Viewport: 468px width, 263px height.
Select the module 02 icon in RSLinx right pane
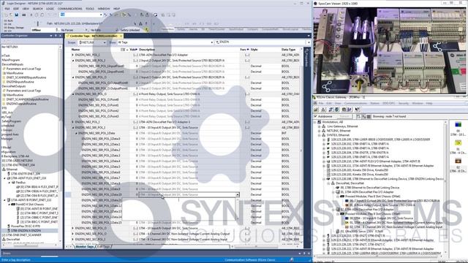coord(458,161)
